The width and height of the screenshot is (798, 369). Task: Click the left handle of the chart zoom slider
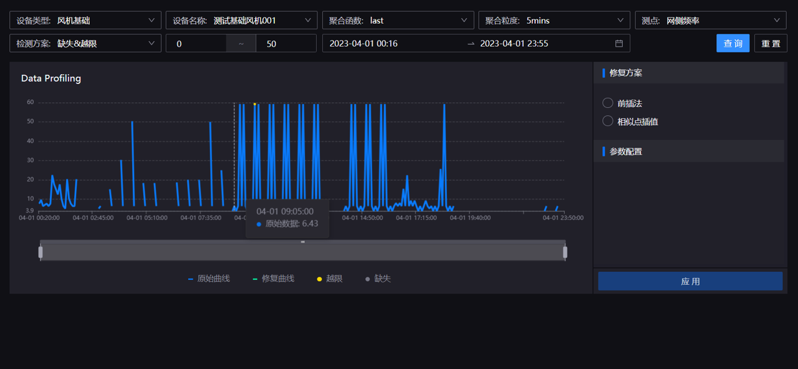40,251
